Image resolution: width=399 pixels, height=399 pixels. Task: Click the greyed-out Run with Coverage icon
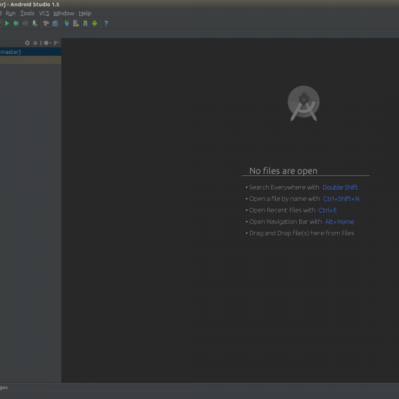point(25,23)
